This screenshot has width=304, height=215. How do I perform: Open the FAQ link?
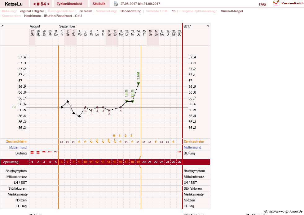tap(262, 4)
